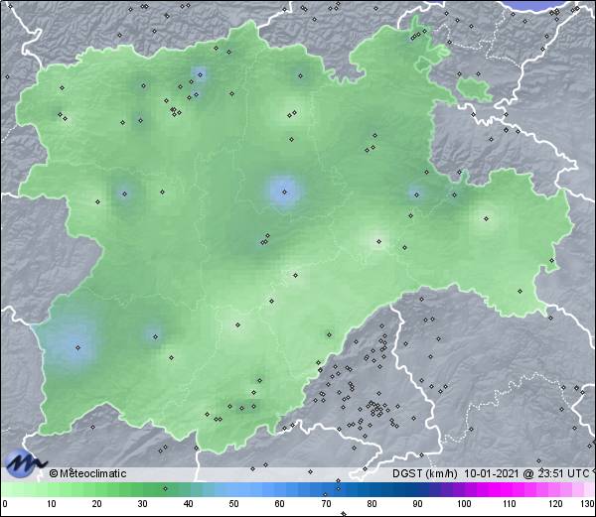Click scale label 110
596x517 pixels.
(x=510, y=504)
